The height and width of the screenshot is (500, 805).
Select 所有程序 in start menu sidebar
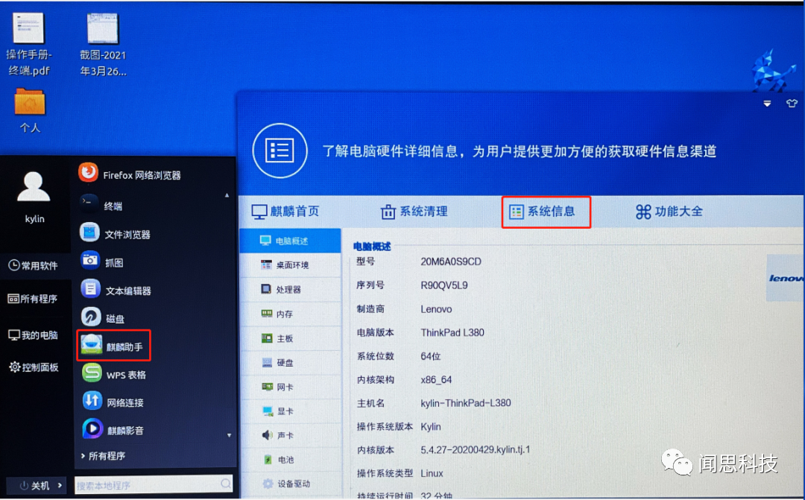coord(33,298)
